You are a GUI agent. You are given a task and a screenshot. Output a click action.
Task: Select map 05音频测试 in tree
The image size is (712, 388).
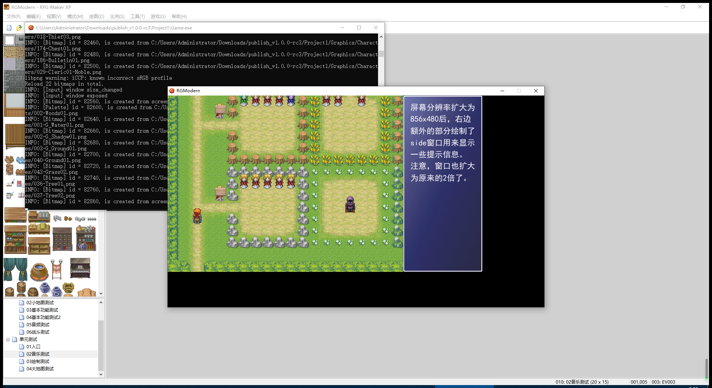click(x=38, y=325)
